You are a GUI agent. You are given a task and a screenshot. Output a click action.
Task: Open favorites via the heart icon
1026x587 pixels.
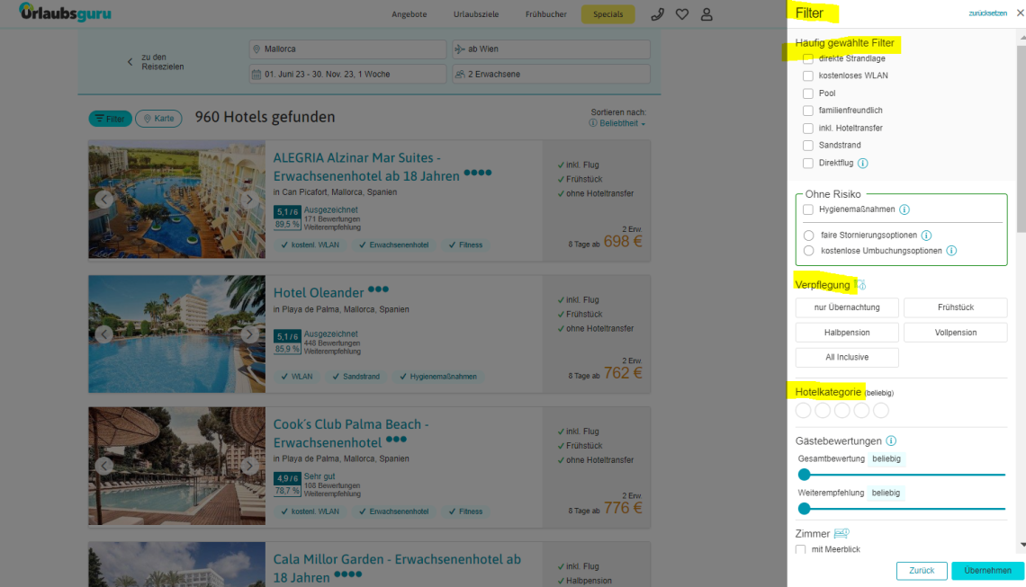(x=682, y=14)
